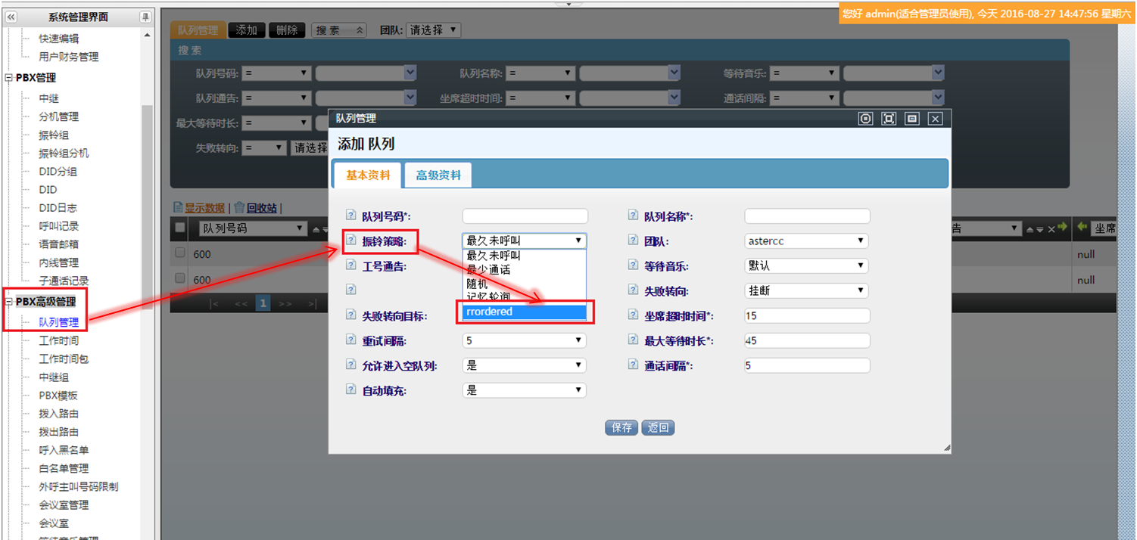
Task: Open the 团队 dropdown showing astercc
Action: tap(806, 241)
